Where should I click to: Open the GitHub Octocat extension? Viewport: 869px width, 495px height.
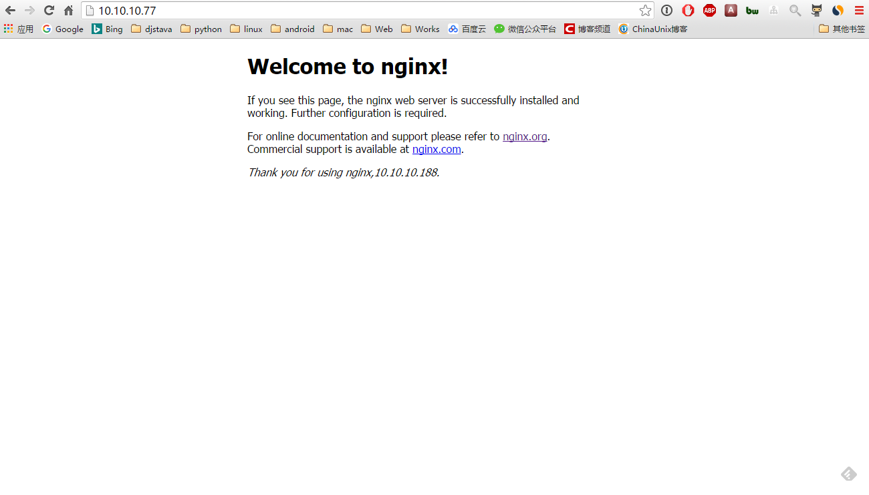[x=816, y=10]
